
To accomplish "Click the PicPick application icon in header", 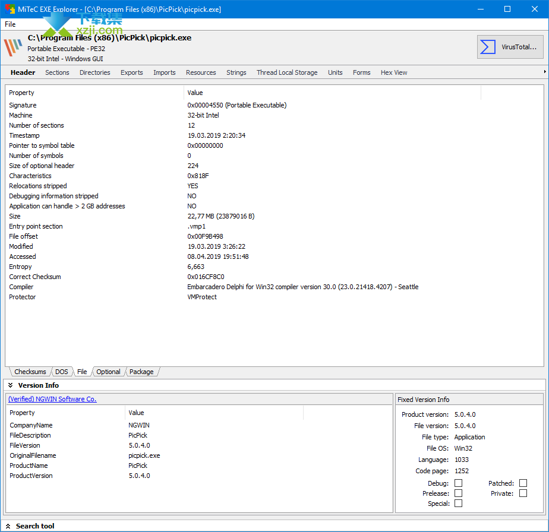I will 13,47.
